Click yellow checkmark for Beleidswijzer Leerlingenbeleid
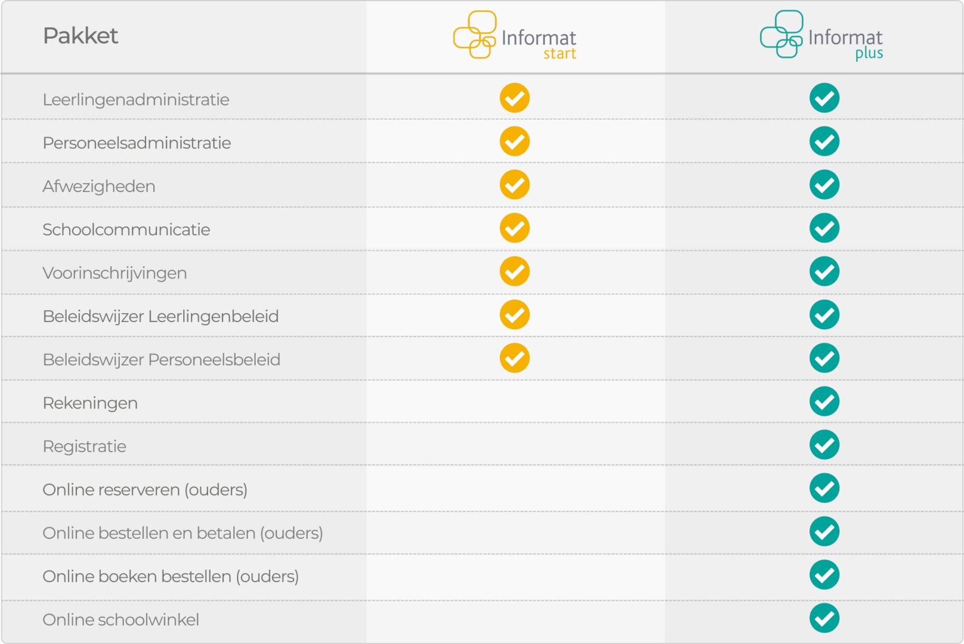The image size is (964, 644). click(515, 315)
